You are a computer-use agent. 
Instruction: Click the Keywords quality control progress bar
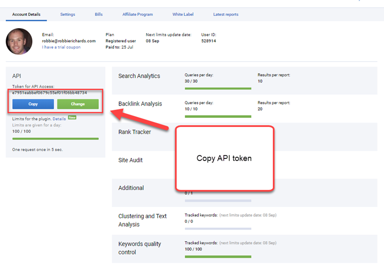tap(218, 256)
